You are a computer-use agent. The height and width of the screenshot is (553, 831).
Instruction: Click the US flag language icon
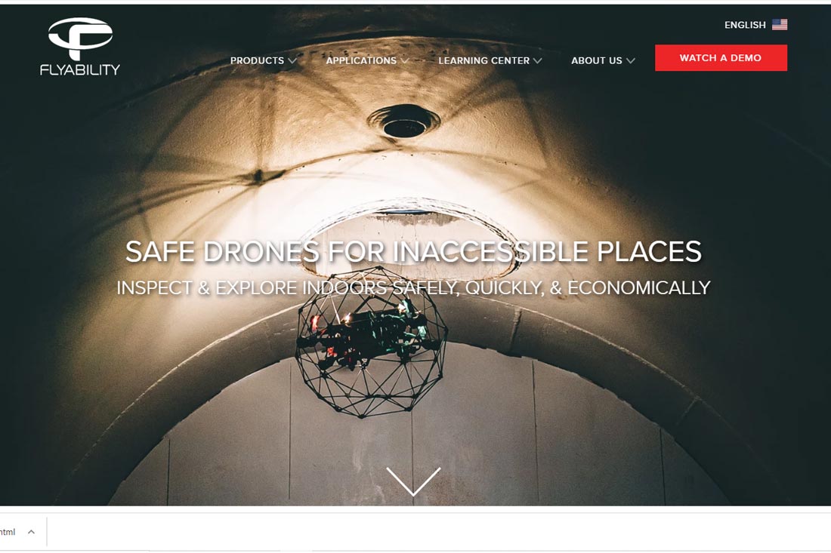(780, 25)
